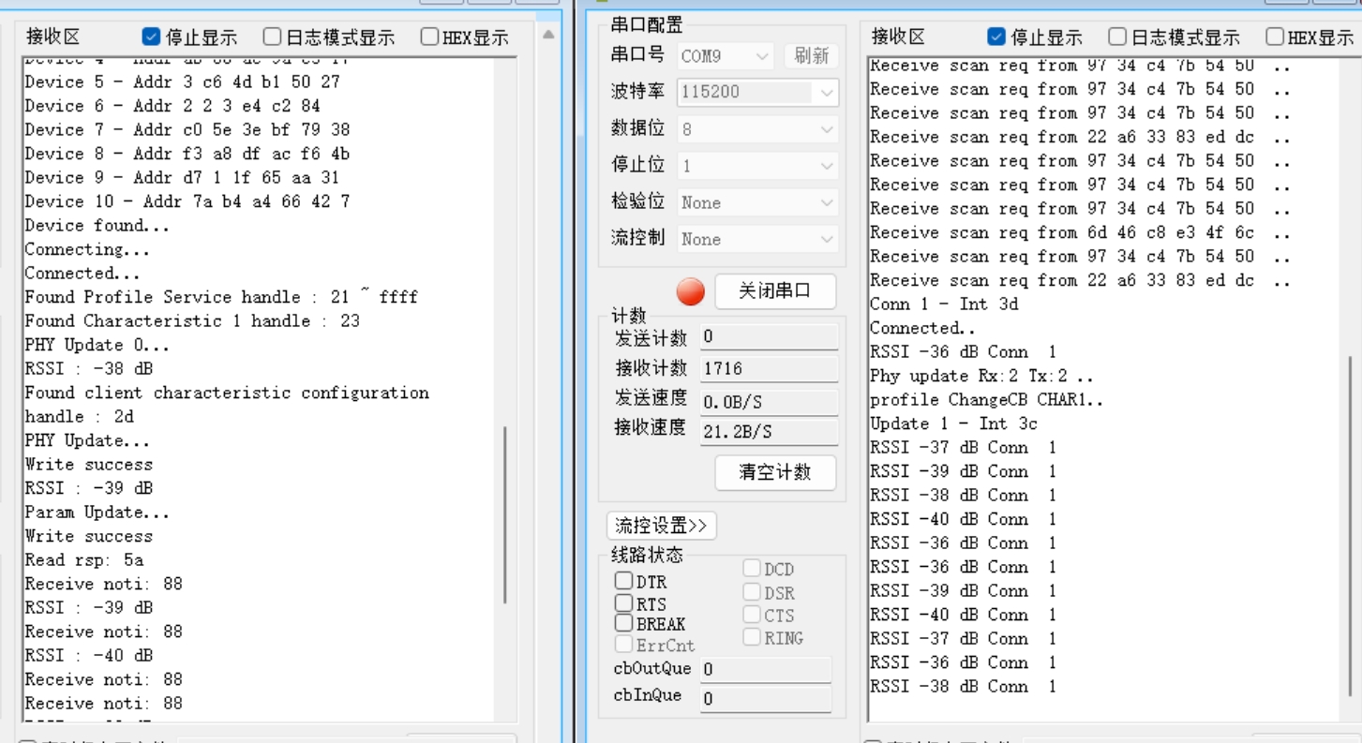Viewport: 1362px width, 743px height.
Task: Click 'Device 7 - Addr c0 5e' line
Action: click(x=187, y=130)
